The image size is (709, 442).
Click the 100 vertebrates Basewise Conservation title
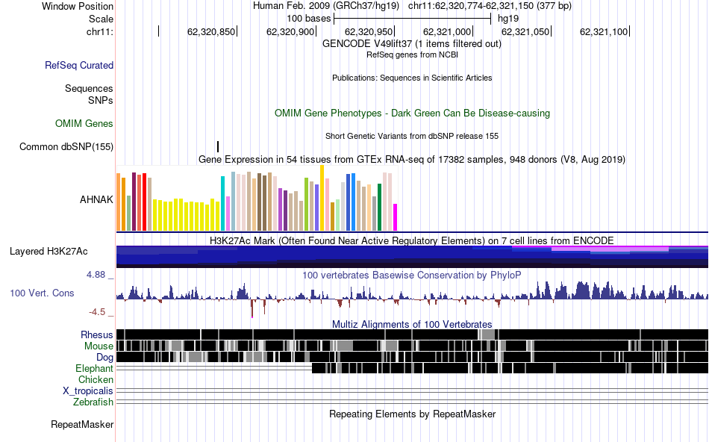[412, 275]
